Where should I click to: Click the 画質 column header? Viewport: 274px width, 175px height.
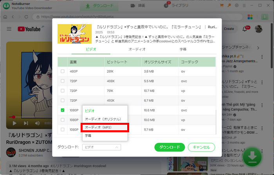(86, 62)
